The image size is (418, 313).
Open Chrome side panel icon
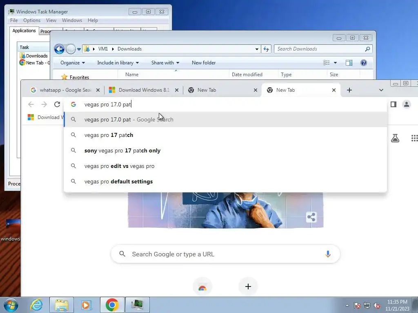(394, 104)
